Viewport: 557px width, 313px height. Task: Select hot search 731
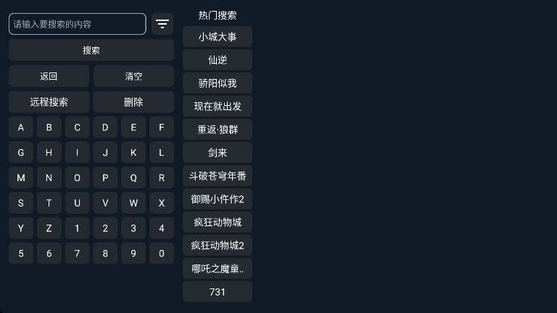pos(218,292)
